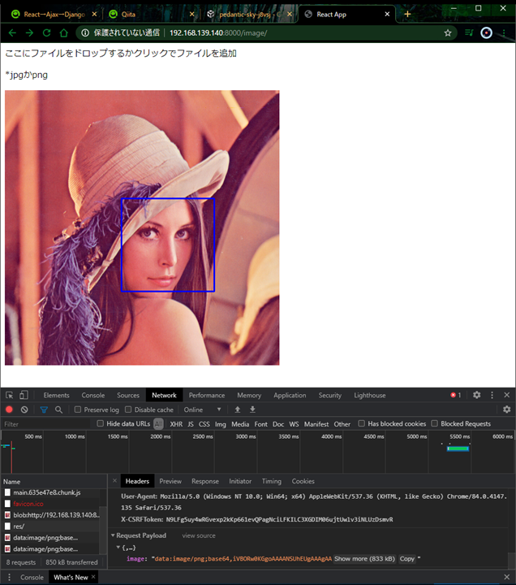Close the DevTools panel with the X
The height and width of the screenshot is (585, 516).
[507, 395]
